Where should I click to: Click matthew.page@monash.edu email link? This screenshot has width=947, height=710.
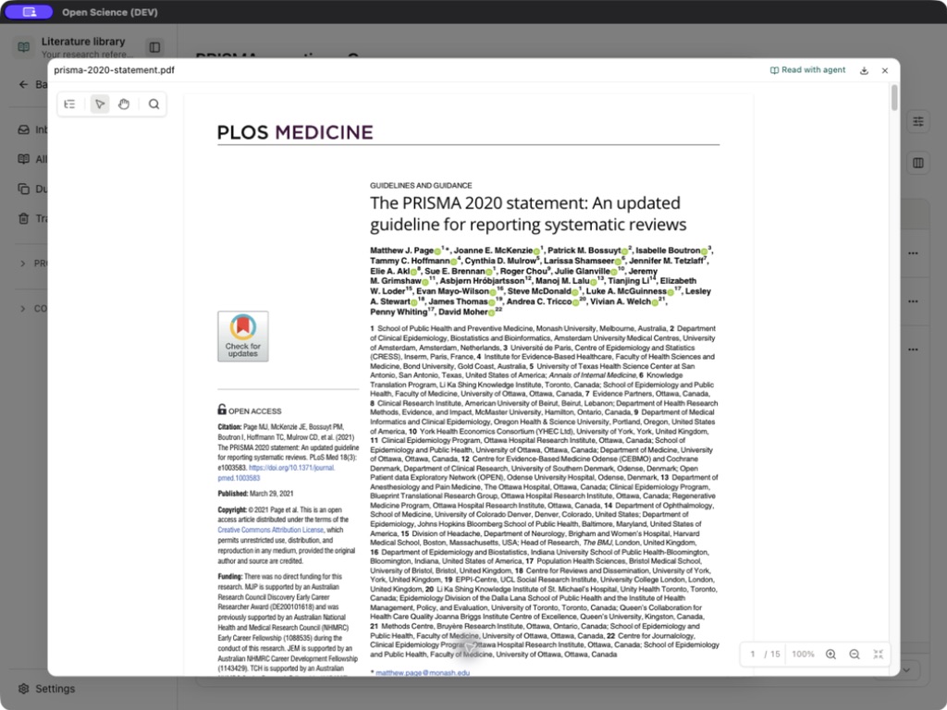click(x=423, y=673)
